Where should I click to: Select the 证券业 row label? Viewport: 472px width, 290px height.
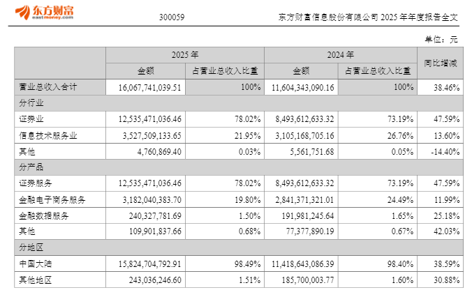pyautogui.click(x=31, y=119)
